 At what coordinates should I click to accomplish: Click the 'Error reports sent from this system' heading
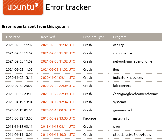(x=35, y=27)
